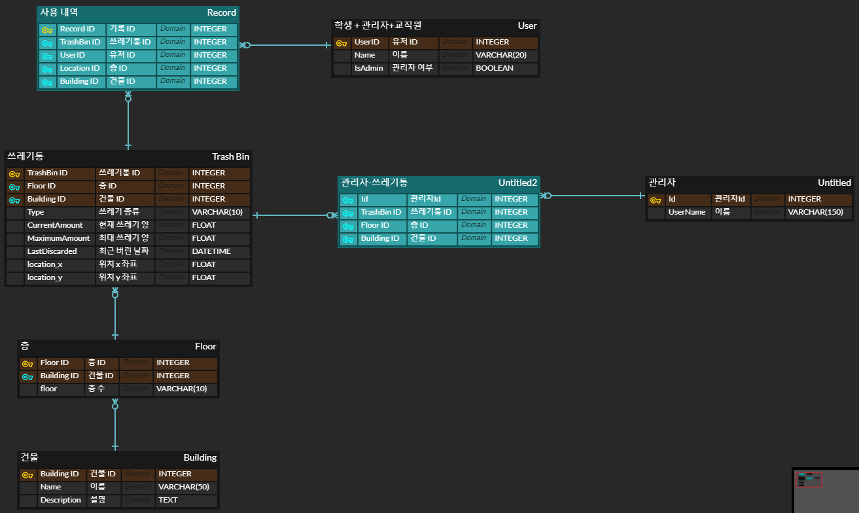Click the VARCHAR(150) data type cell
Screen dimensions: 859x513
pos(818,212)
